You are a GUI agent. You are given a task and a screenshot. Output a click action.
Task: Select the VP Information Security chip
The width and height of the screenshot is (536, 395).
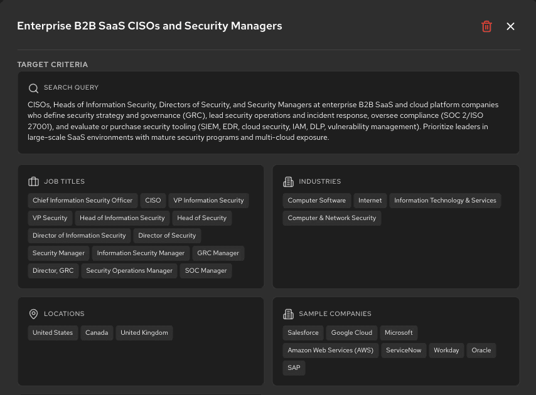tap(208, 201)
